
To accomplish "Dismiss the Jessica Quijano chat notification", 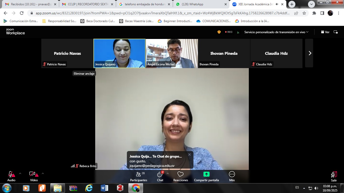I will [x=189, y=155].
